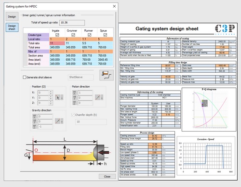The height and width of the screenshot is (187, 241).
Task: Select the Sprue Local ratio cell showing 5
Action: [105, 39]
